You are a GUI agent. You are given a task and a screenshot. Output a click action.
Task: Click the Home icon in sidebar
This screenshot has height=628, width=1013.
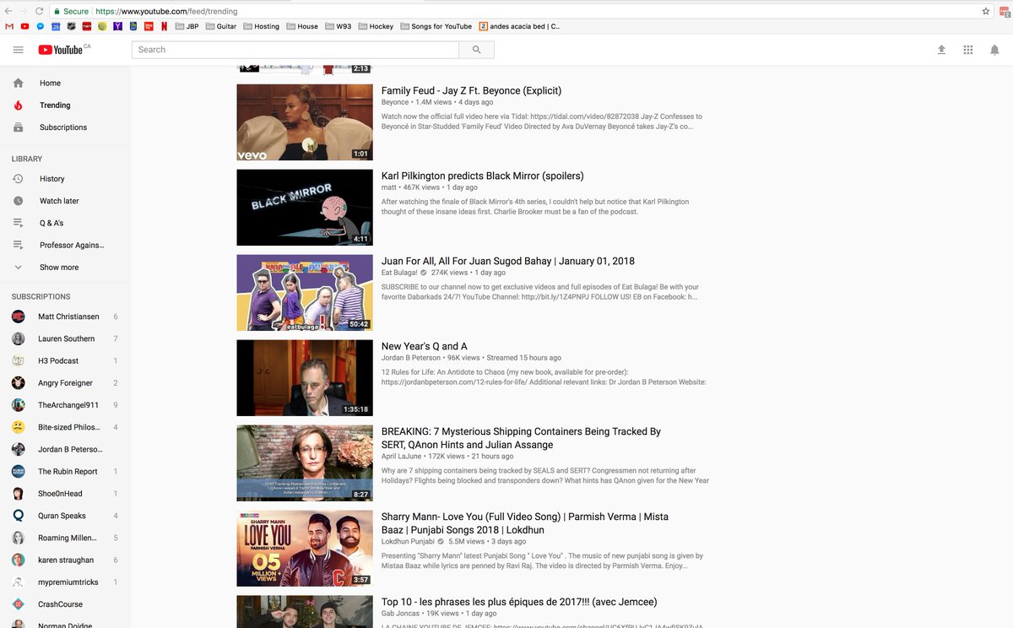[19, 83]
